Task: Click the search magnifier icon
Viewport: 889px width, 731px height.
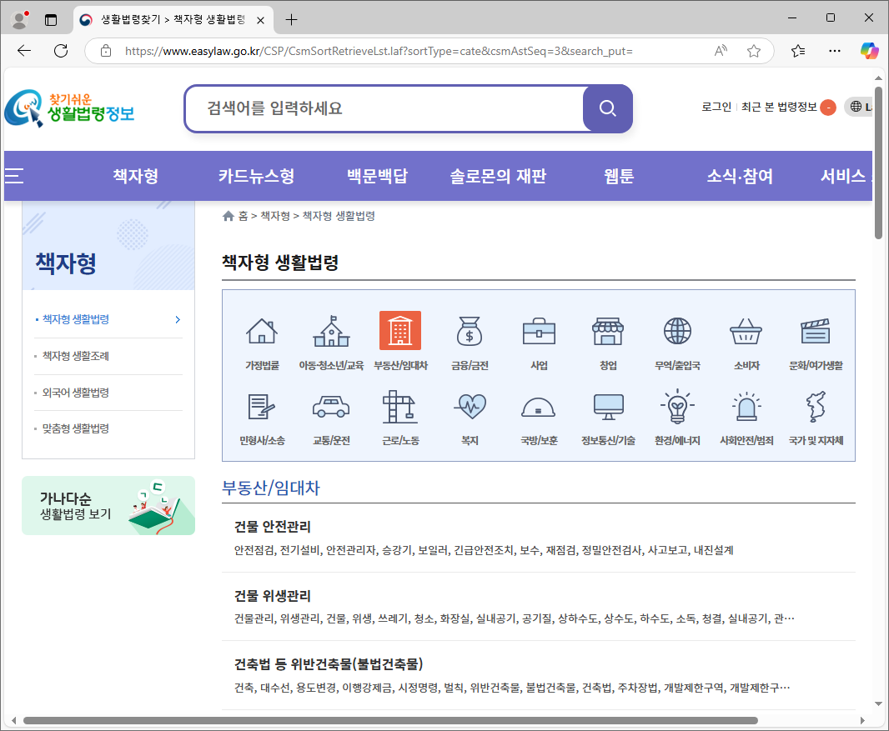Action: coord(606,108)
